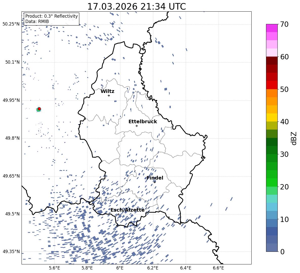Click the Ettelbruck station cross marker
300x273 pixels.
[137, 126]
